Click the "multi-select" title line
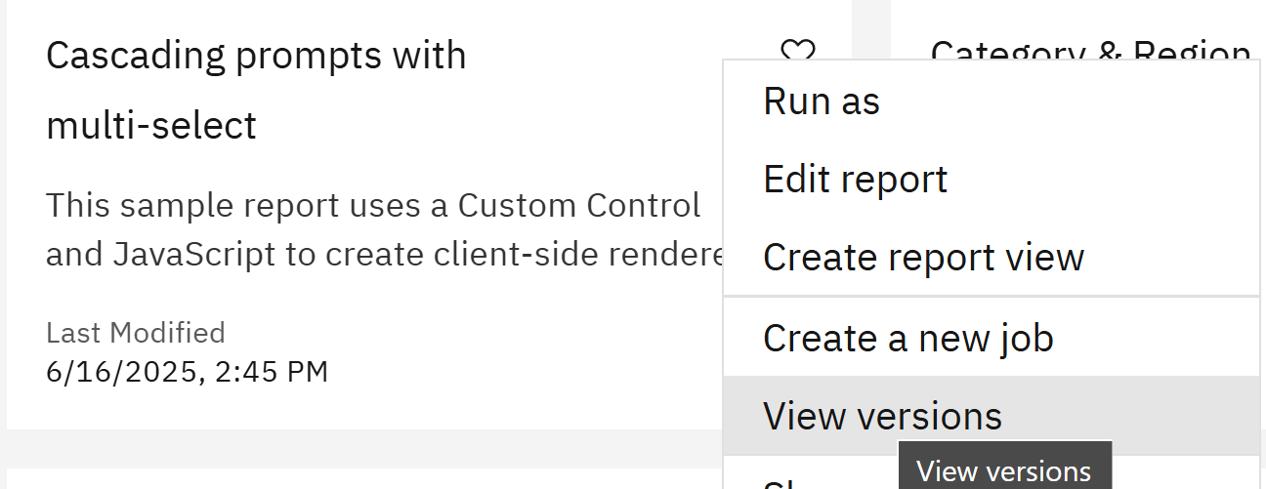This screenshot has width=1266, height=489. pos(151,125)
